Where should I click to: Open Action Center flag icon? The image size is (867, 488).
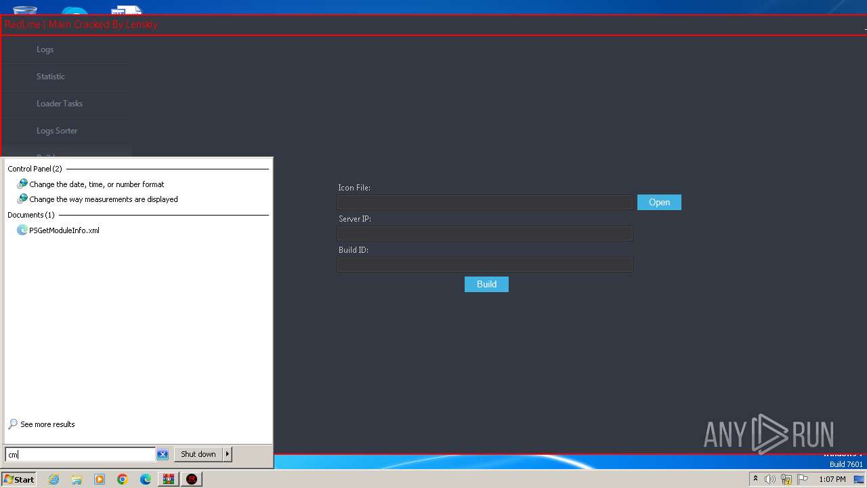coord(803,479)
